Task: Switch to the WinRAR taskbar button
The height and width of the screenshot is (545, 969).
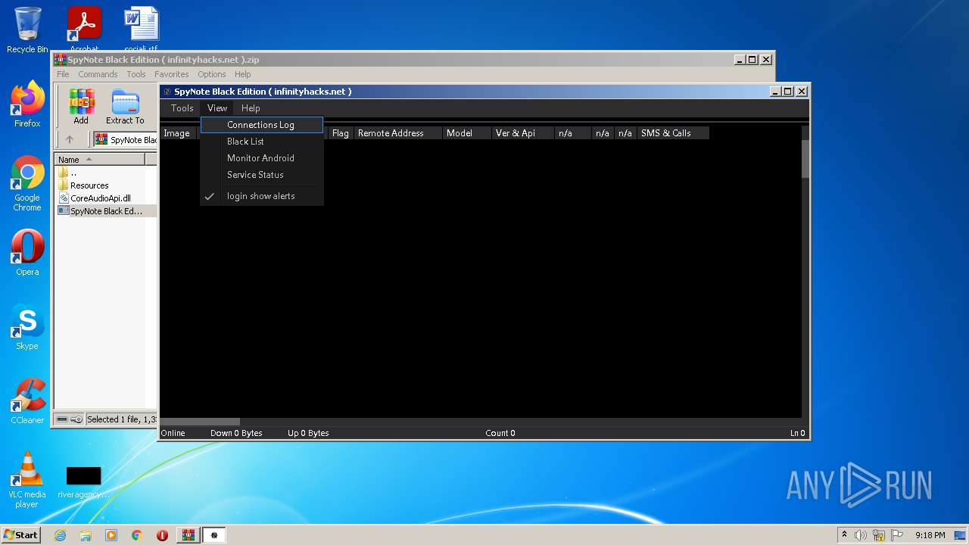Action: [x=189, y=535]
